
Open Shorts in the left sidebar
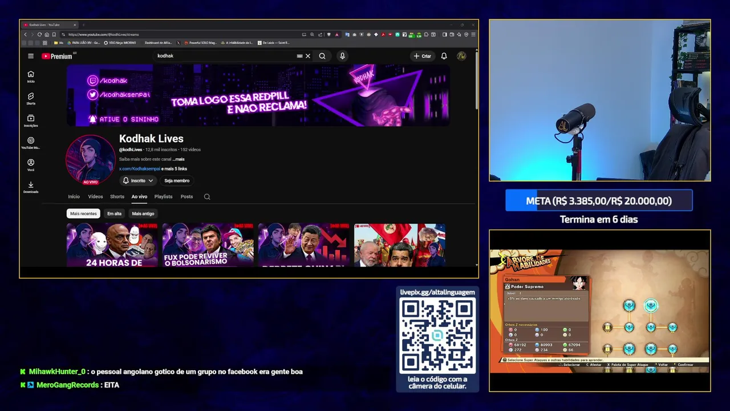pyautogui.click(x=31, y=99)
